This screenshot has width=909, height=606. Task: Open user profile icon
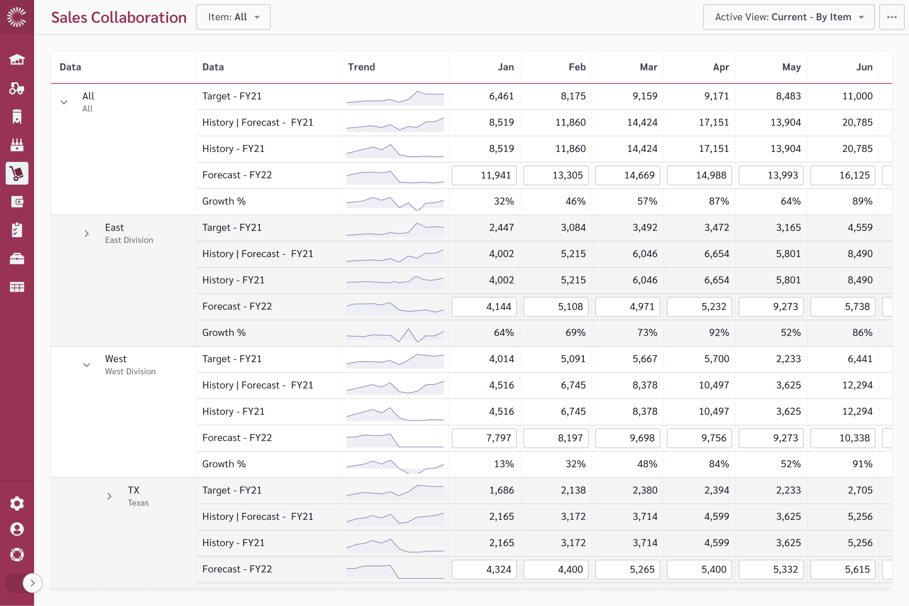(x=17, y=529)
